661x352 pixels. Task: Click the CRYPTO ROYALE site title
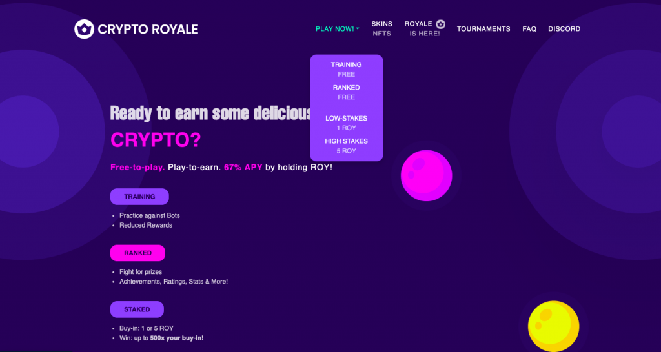148,29
